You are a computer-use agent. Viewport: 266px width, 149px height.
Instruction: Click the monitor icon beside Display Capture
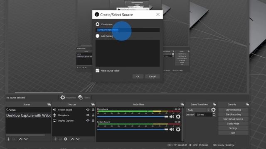click(54, 120)
